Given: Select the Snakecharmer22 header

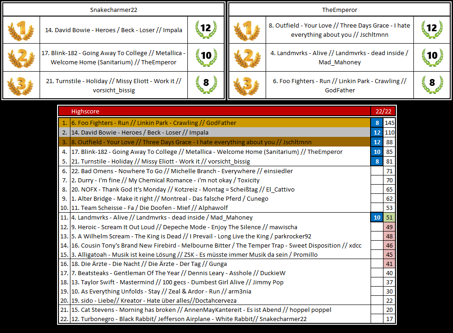Looking at the screenshot, I should pos(114,10).
